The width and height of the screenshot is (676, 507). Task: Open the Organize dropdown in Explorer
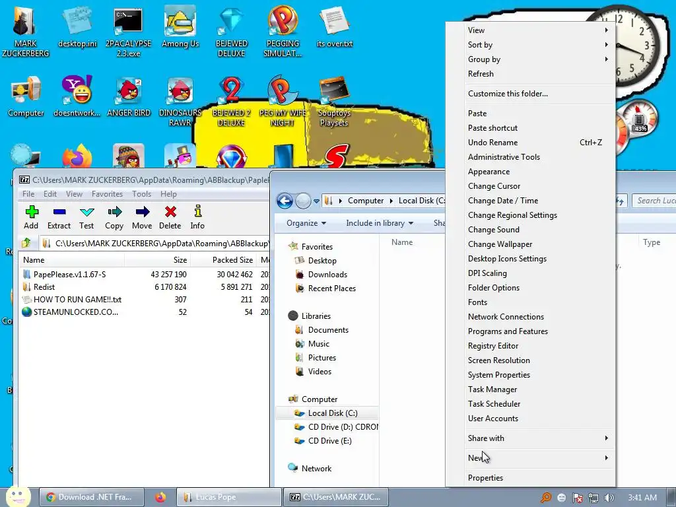click(306, 223)
